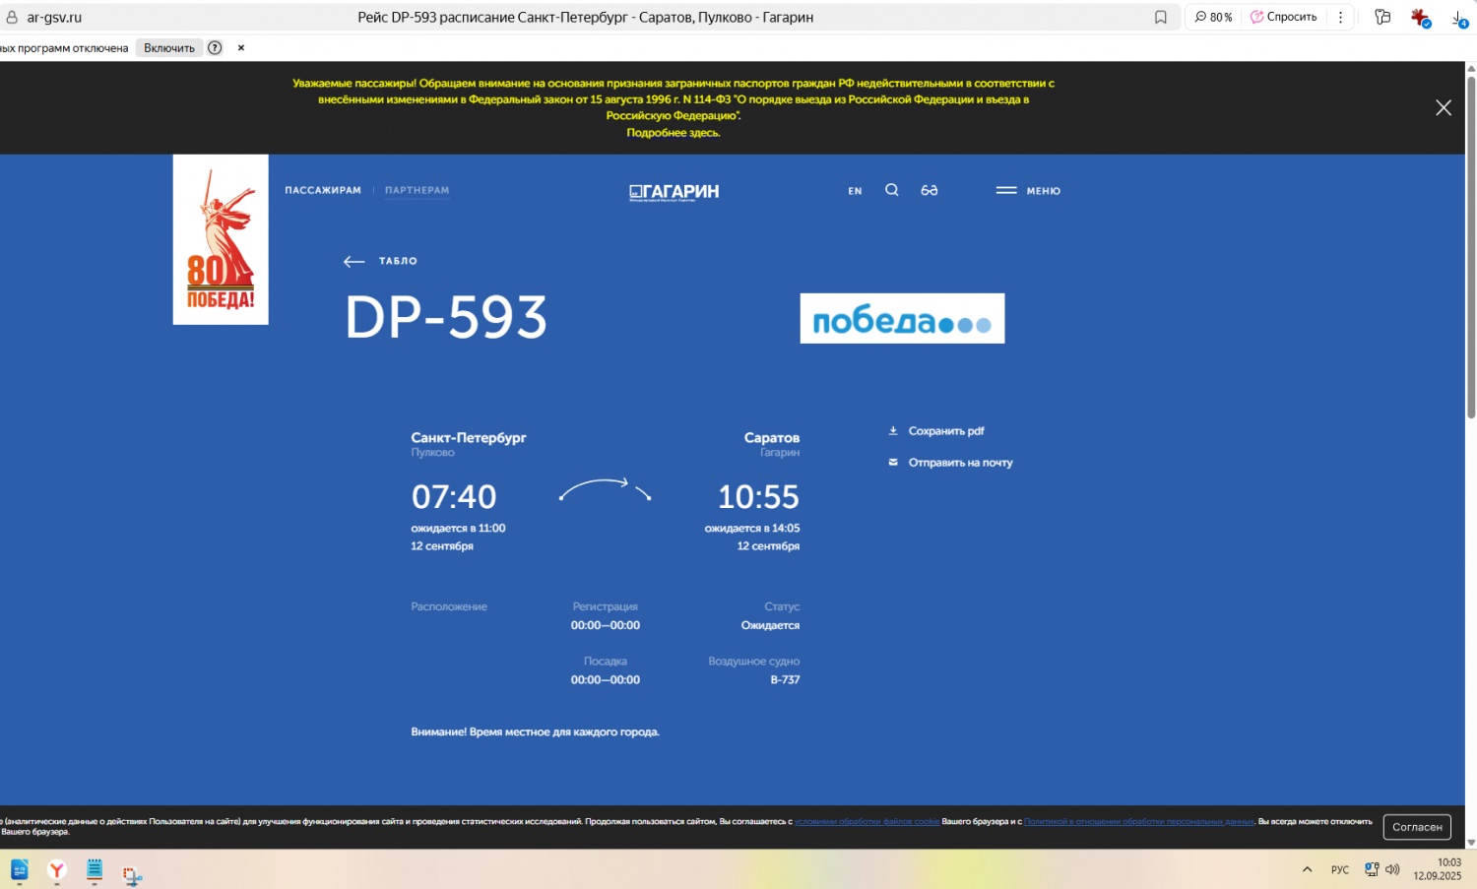
Task: Click Сохранить pdf link
Action: coord(945,431)
